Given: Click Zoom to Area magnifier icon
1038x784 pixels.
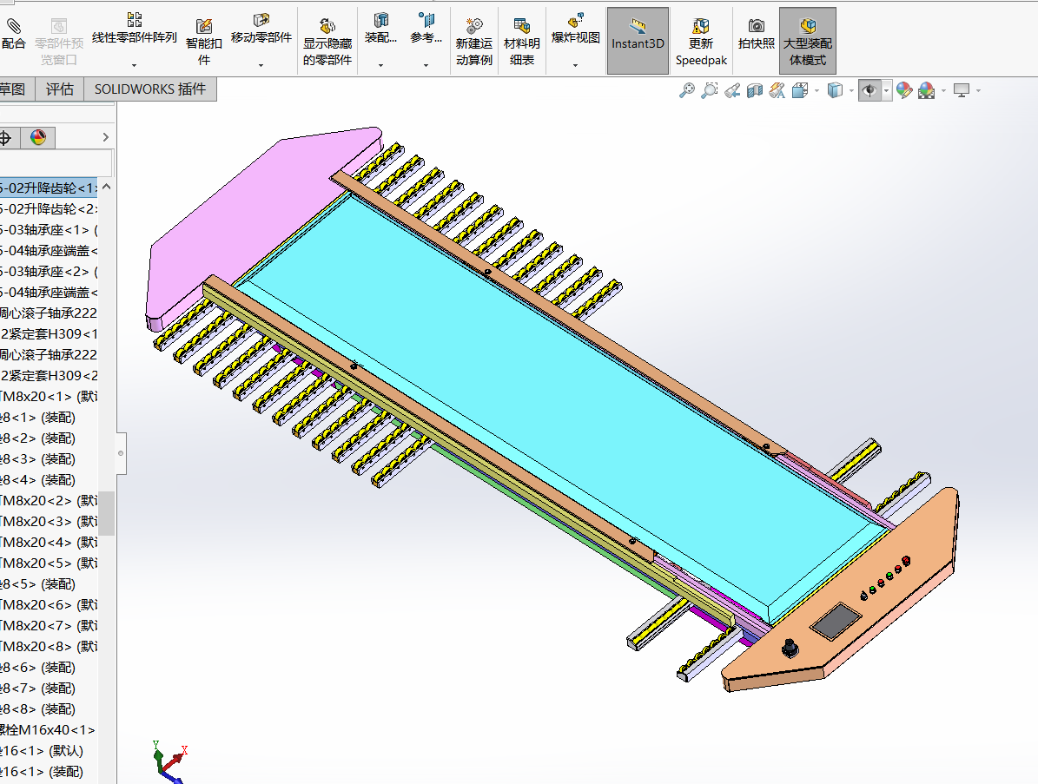Looking at the screenshot, I should 709,90.
